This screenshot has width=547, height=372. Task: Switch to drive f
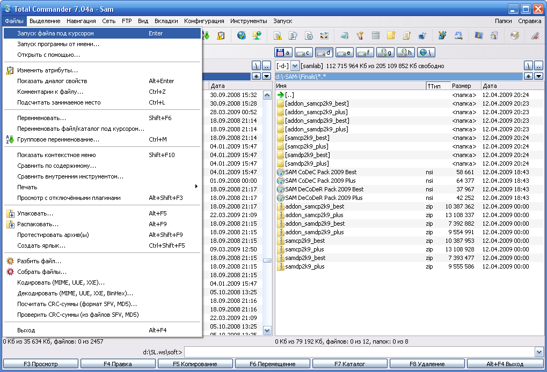pyautogui.click(x=364, y=53)
